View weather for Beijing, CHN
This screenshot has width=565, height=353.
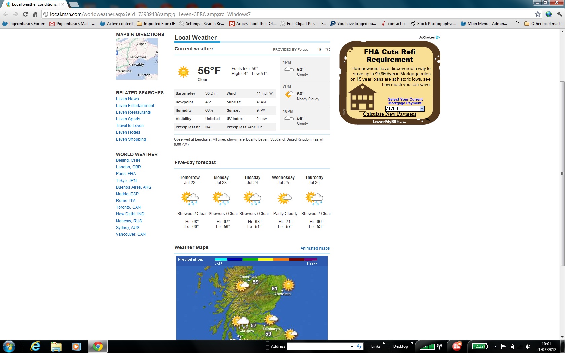[128, 160]
